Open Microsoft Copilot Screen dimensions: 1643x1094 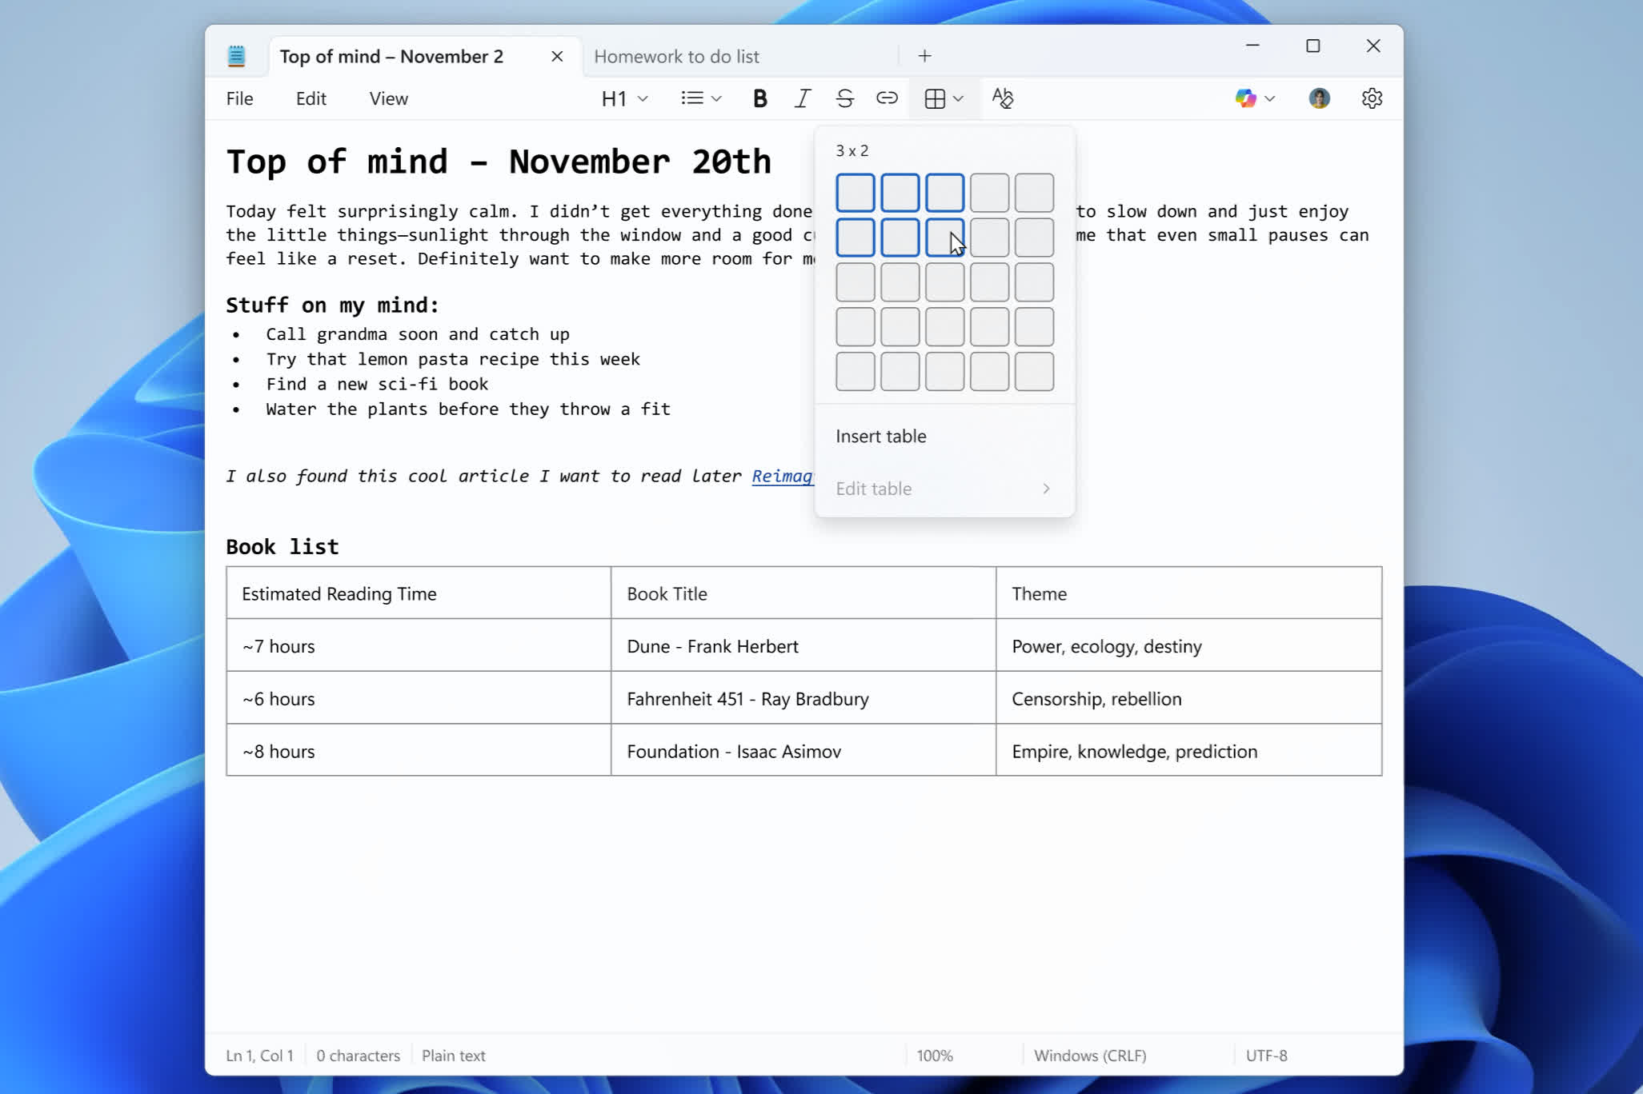[x=1246, y=98]
